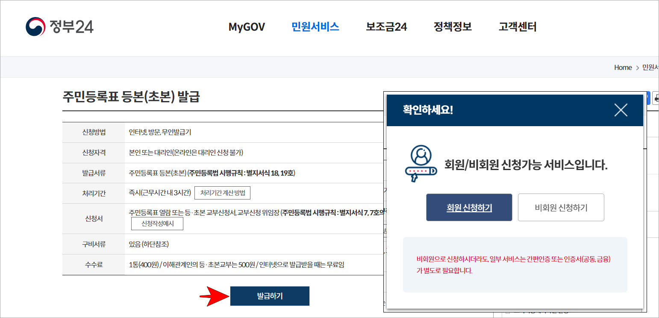Close the 확인하세요 popup with X
659x318 pixels.
(x=621, y=110)
